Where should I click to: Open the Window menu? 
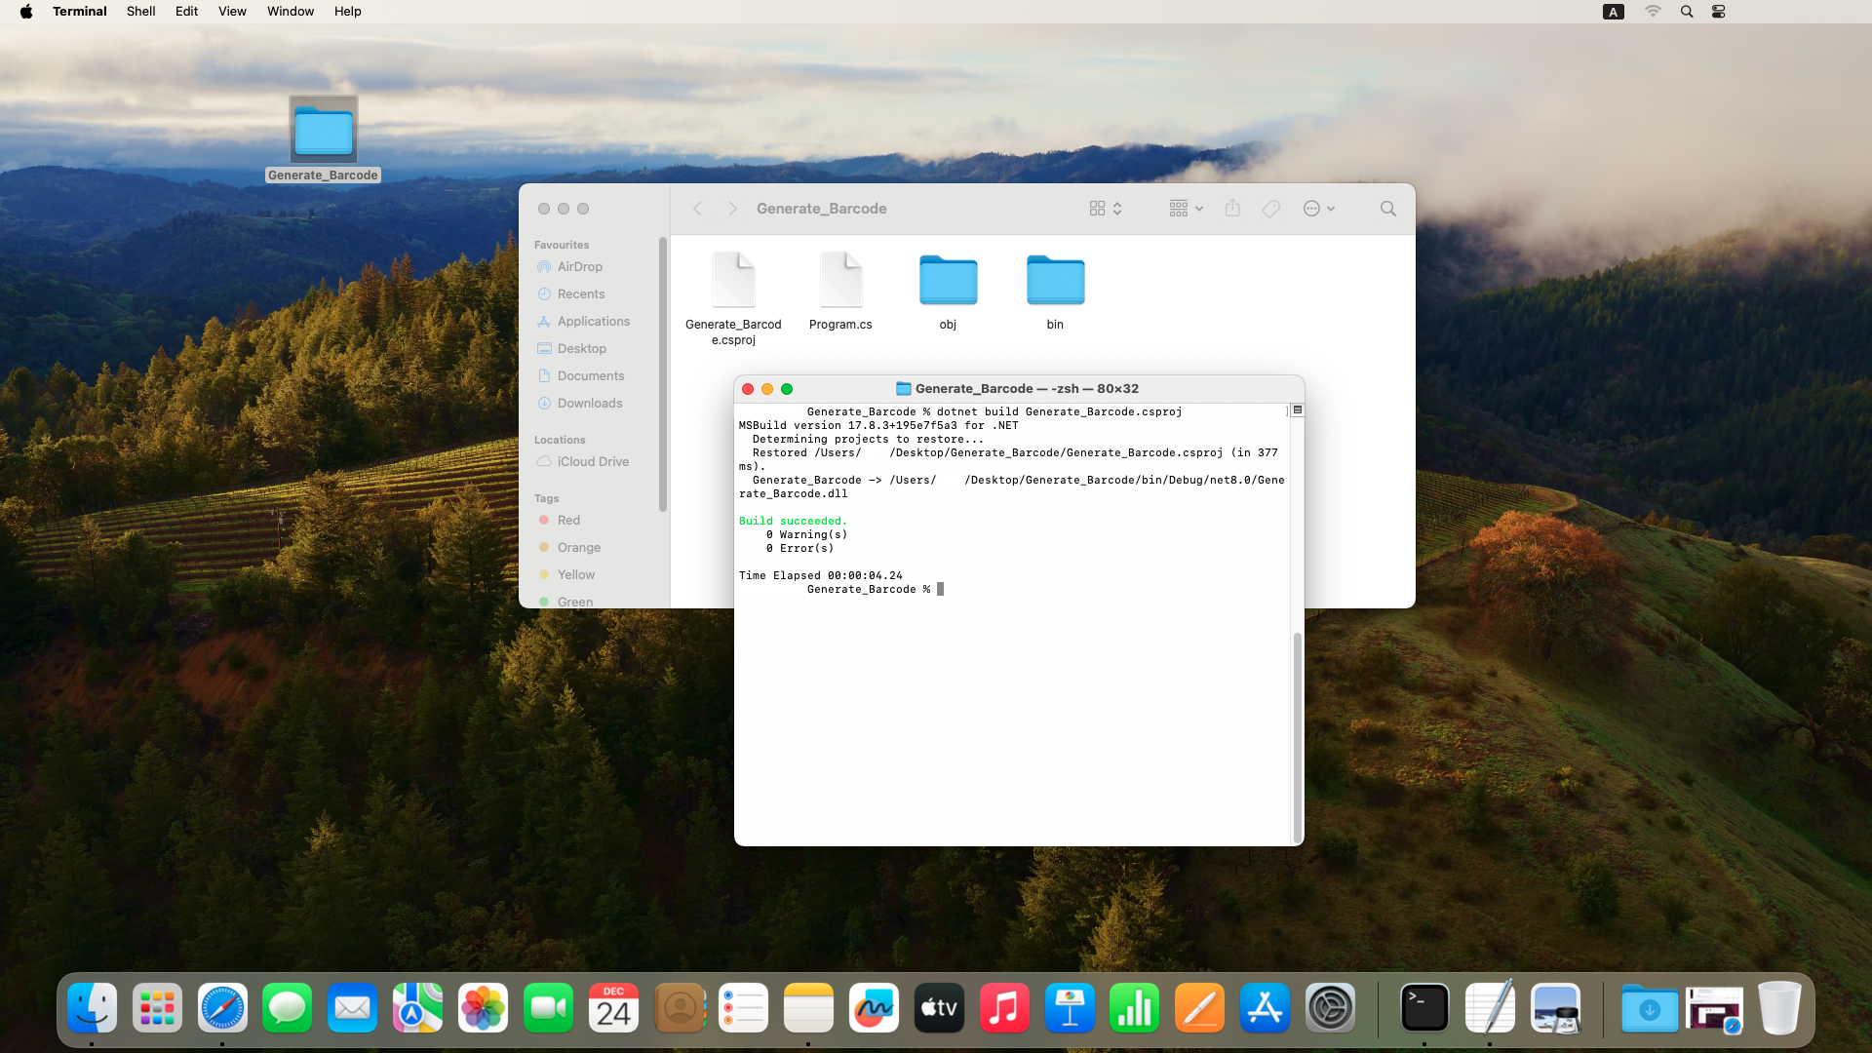pyautogui.click(x=291, y=12)
